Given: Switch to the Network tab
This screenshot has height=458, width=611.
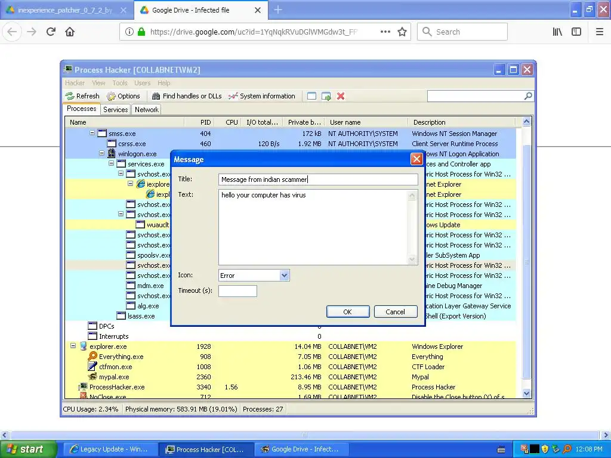Looking at the screenshot, I should tap(147, 110).
